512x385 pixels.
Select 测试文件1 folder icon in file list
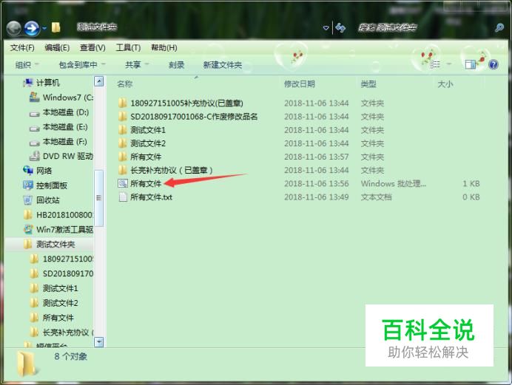coord(123,130)
